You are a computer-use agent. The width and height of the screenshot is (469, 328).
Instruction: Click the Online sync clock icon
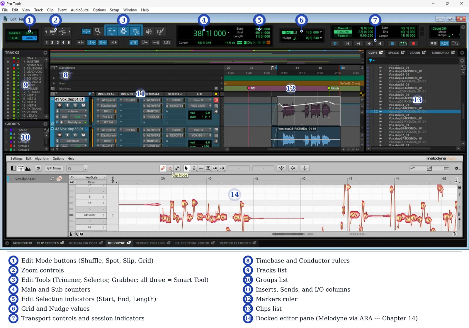point(335,43)
